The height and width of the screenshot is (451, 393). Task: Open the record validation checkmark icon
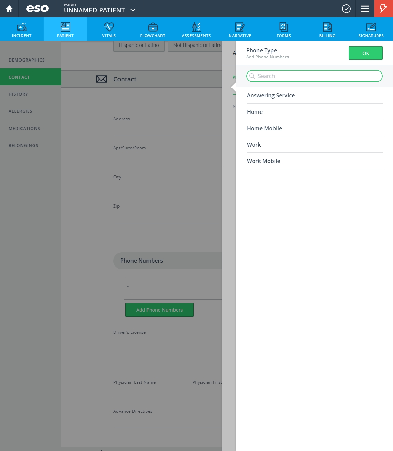tap(346, 9)
